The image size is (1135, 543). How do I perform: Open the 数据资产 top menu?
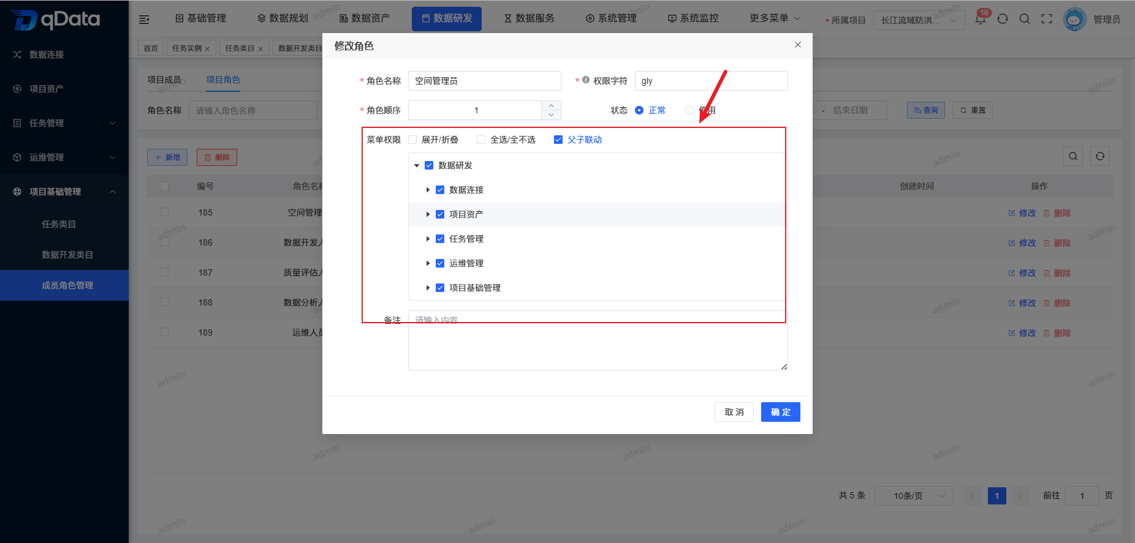pyautogui.click(x=365, y=18)
